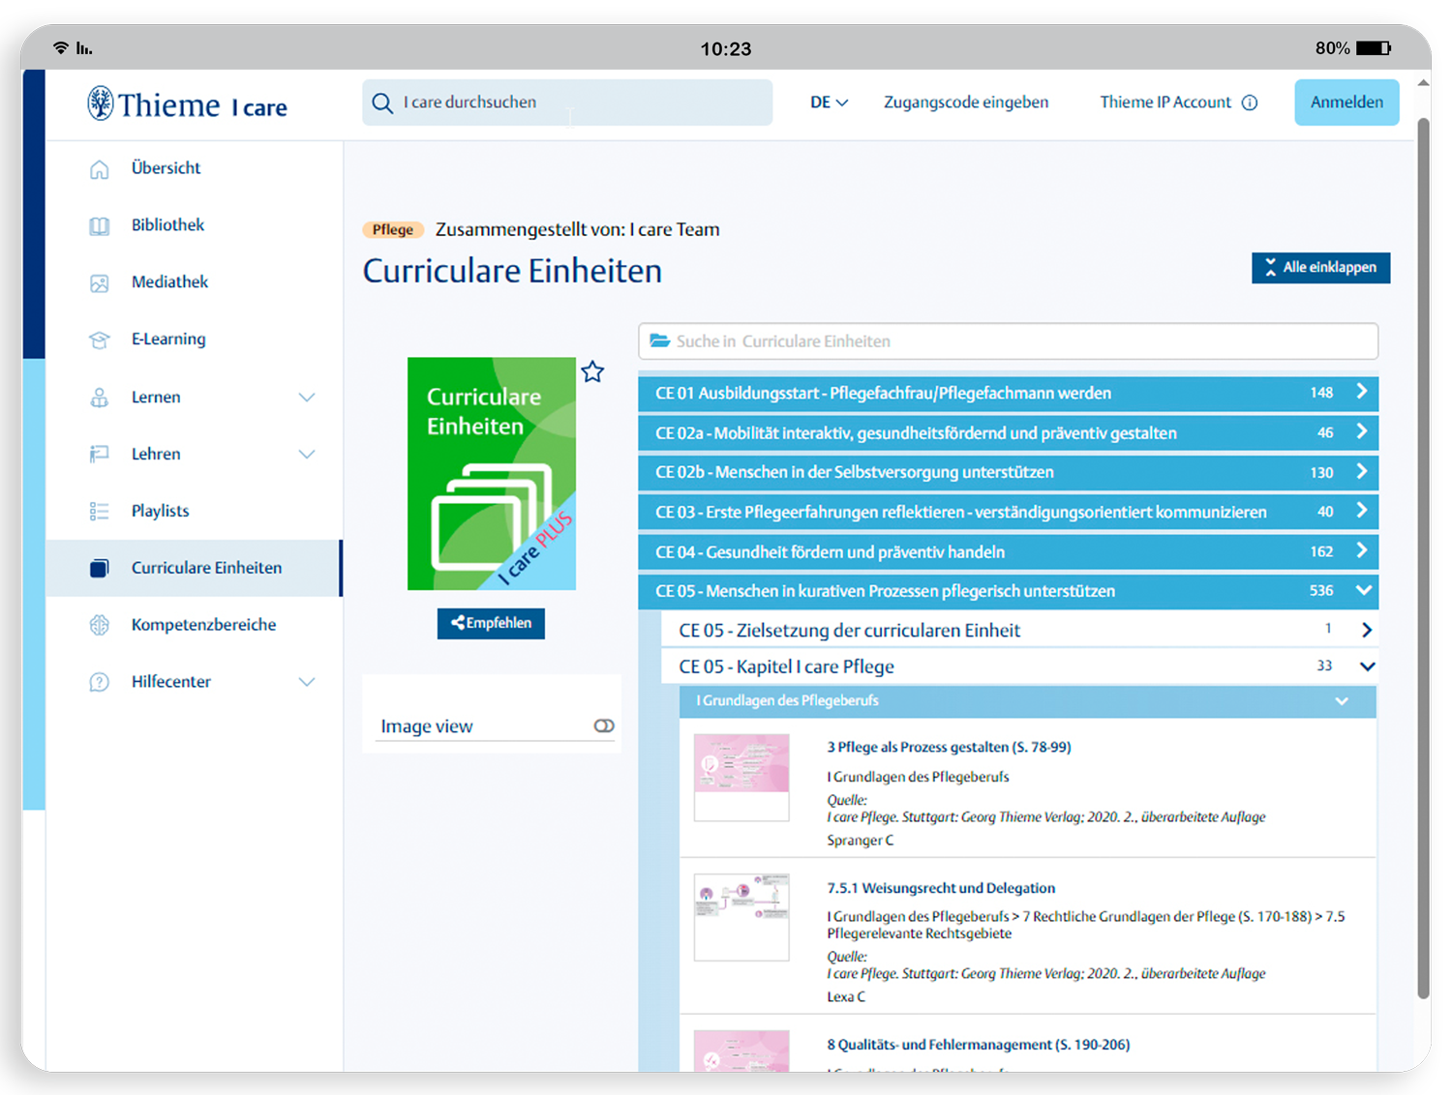Click the Anmelden button
This screenshot has height=1095, width=1452.
click(1346, 103)
